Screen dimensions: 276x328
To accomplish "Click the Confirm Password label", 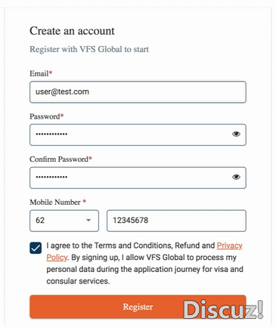I will click(60, 159).
